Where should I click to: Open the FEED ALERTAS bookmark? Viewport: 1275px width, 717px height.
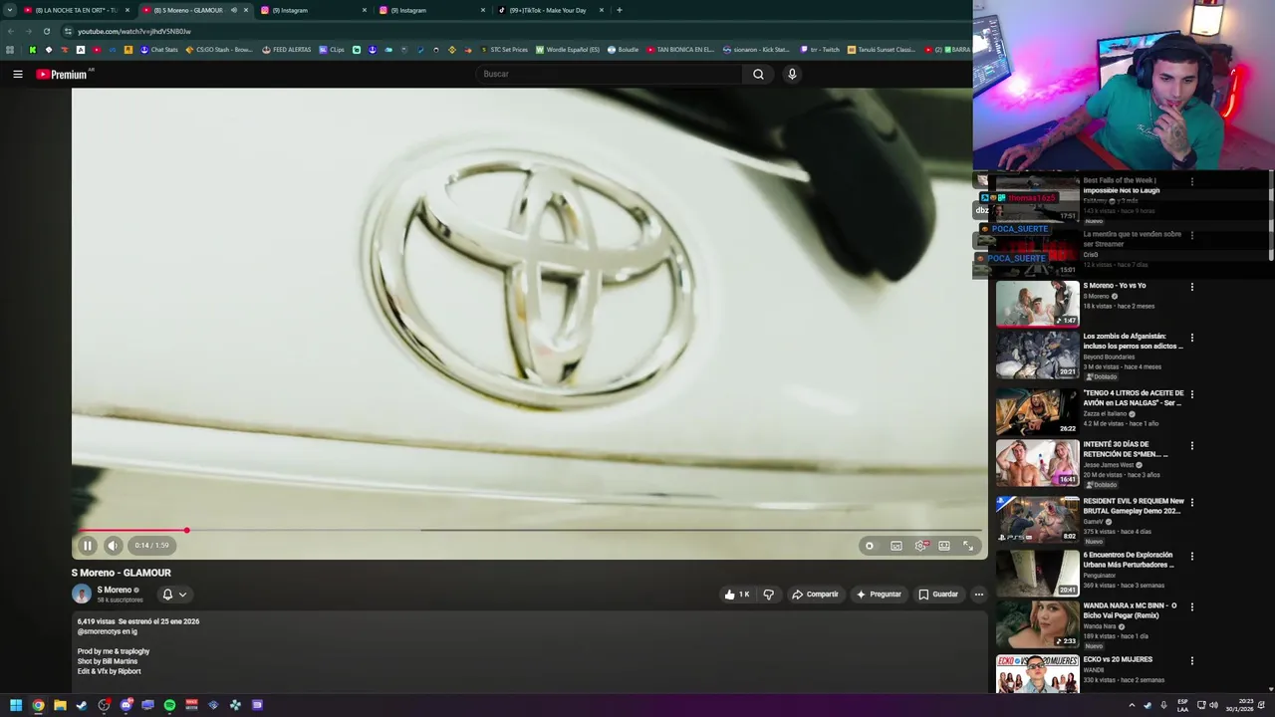tap(286, 50)
